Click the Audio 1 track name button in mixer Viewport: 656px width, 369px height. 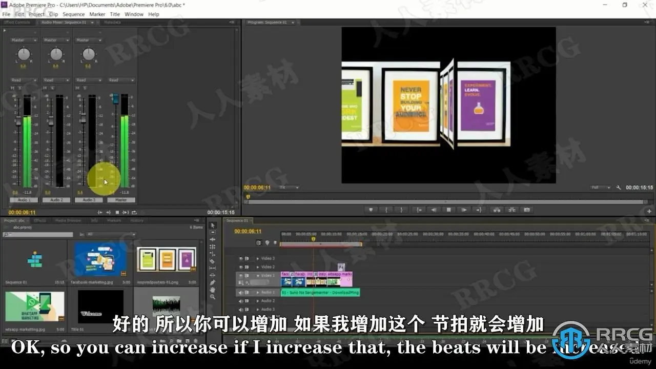click(24, 200)
